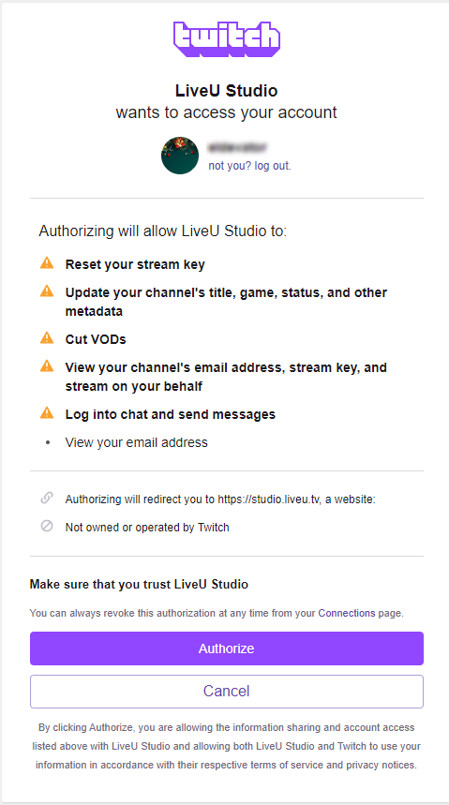Click the 'Reset your stream key' permission text
This screenshot has width=449, height=805.
[135, 265]
